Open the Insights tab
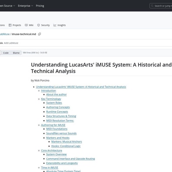This screenshot has height=172, width=172. 60,25
